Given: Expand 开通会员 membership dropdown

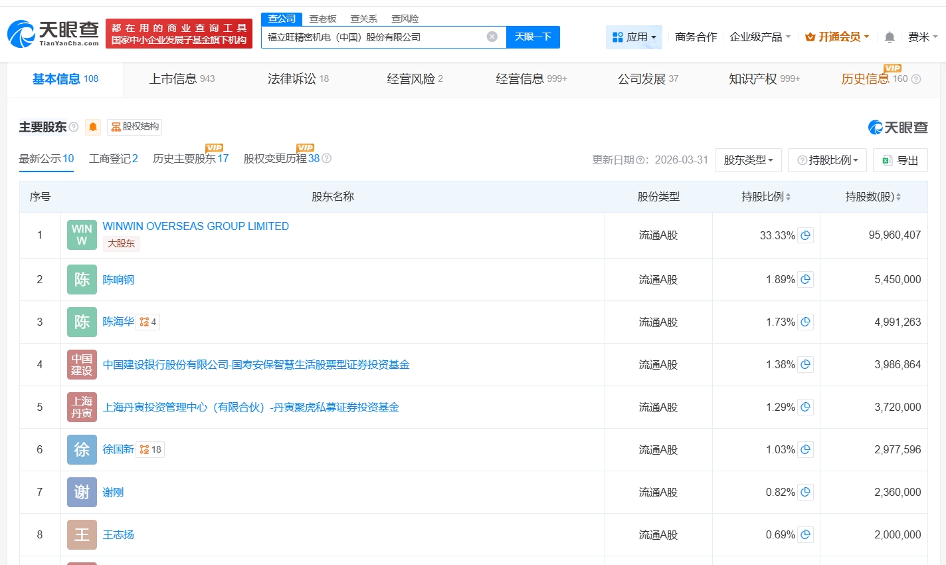Looking at the screenshot, I should click(x=837, y=37).
